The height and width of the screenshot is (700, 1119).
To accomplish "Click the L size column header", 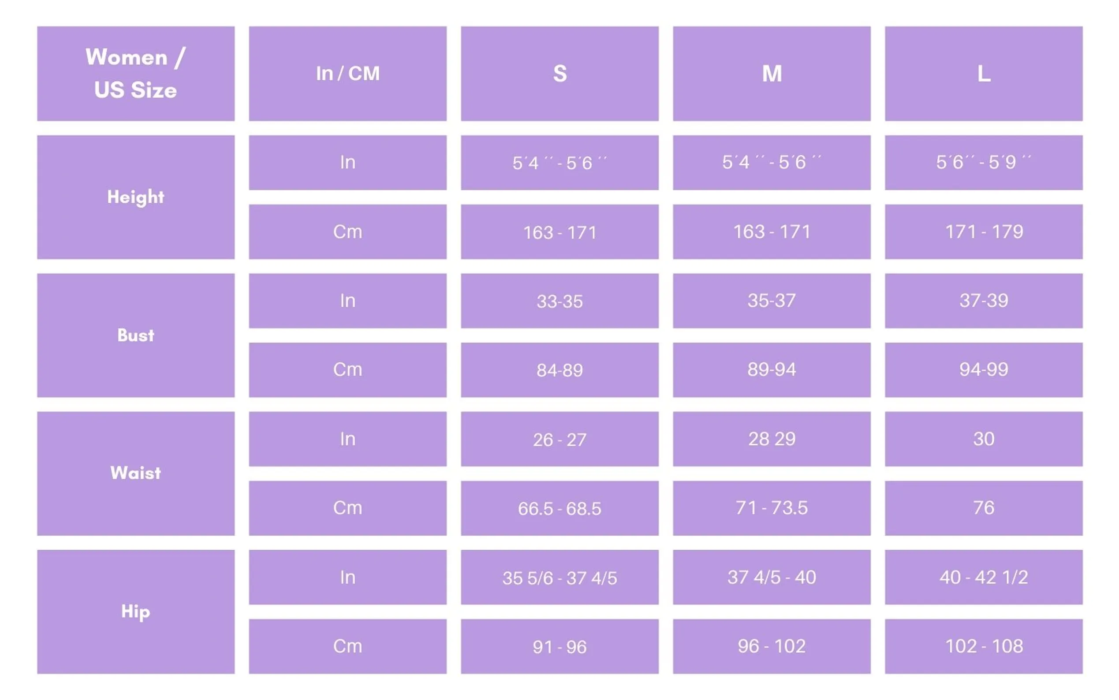I will (x=984, y=74).
